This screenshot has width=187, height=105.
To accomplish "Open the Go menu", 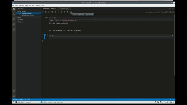I will click(x=30, y=6).
